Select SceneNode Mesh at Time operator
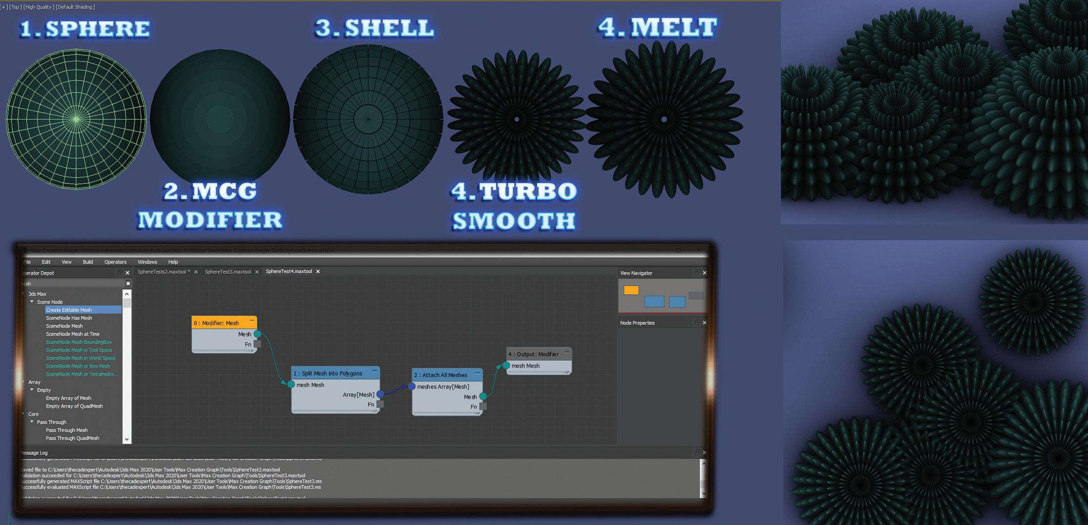 73,334
